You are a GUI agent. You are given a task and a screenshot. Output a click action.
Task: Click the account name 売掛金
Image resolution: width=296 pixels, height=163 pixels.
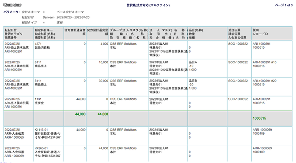[39, 103]
